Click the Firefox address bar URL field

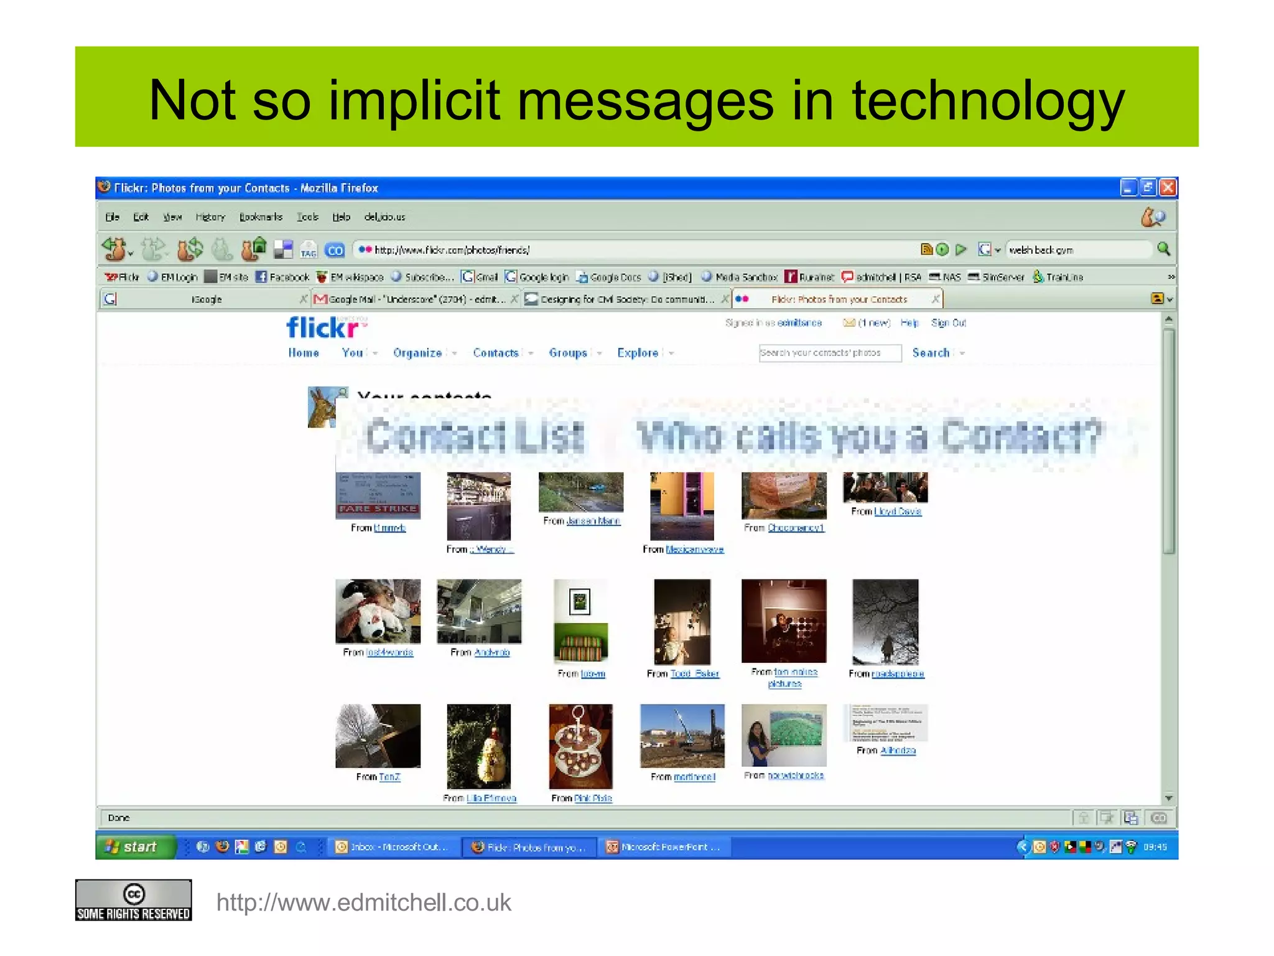635,250
